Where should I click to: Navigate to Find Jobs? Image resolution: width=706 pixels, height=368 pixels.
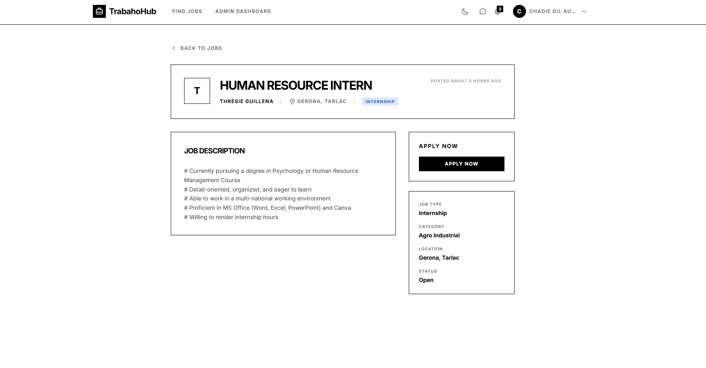(187, 11)
